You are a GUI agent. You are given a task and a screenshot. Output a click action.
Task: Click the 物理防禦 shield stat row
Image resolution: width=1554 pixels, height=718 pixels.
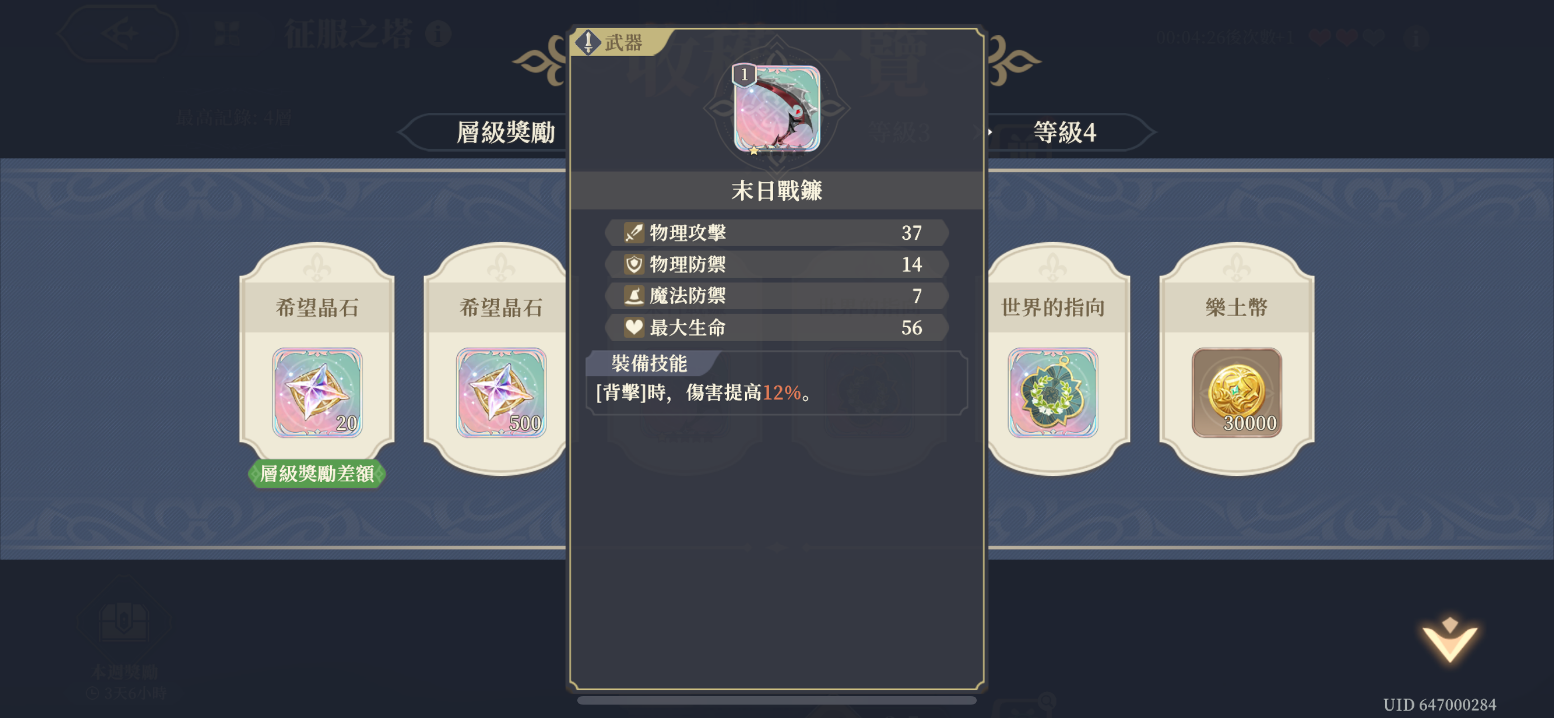click(776, 264)
